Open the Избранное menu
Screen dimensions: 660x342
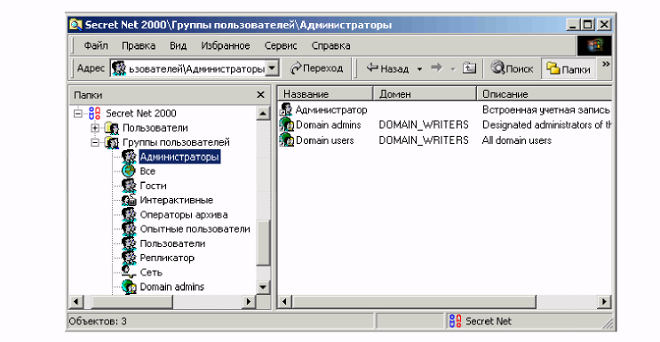226,45
